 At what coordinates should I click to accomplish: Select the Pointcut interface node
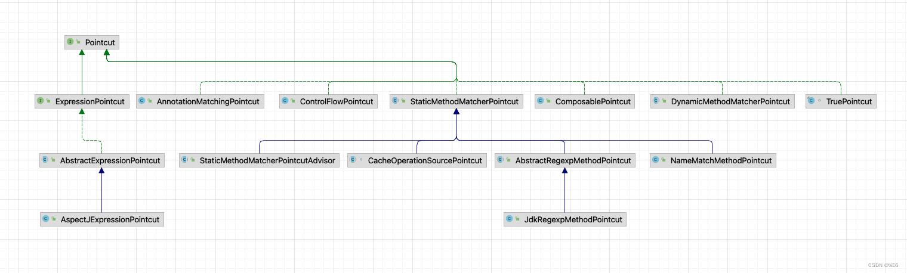[92, 42]
